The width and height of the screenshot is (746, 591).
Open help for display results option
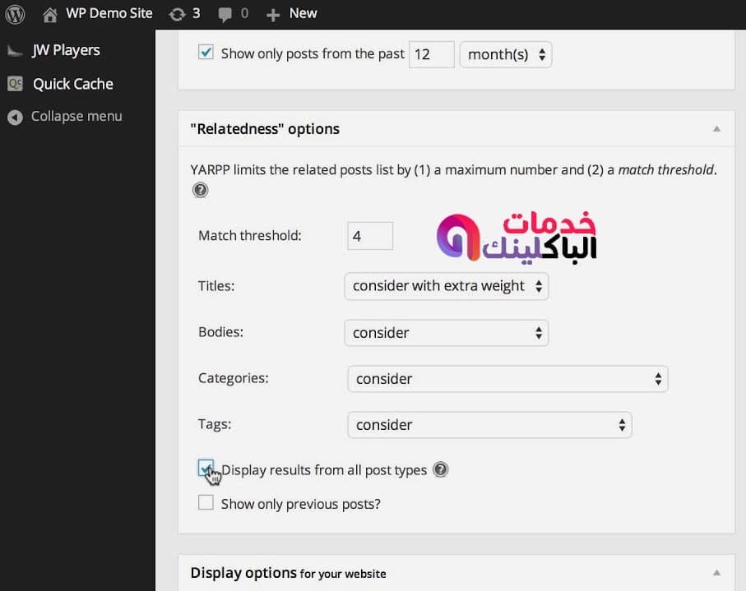pos(441,469)
